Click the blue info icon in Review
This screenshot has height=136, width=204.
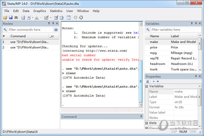[x=56, y=30]
